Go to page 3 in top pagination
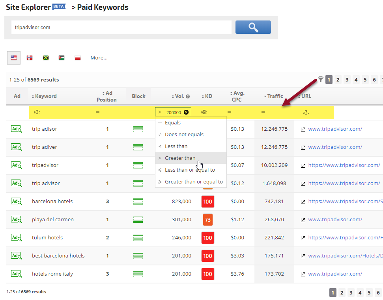 [347, 80]
